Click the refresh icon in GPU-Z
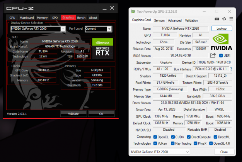 224,19
